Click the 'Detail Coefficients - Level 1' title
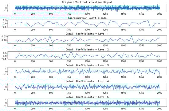169x111 pixels. click(87, 34)
